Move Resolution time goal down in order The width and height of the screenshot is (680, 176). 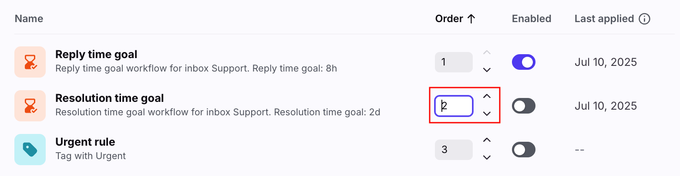(x=487, y=114)
